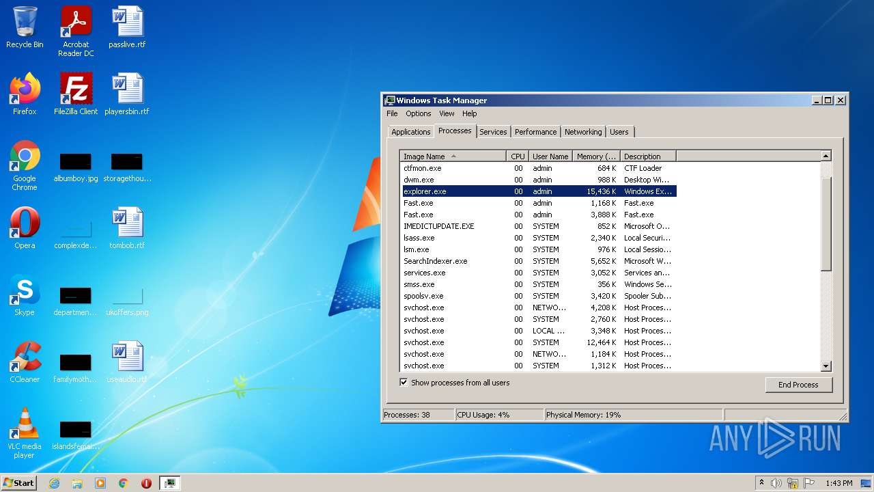Select passlive.rtf document icon

pyautogui.click(x=127, y=29)
